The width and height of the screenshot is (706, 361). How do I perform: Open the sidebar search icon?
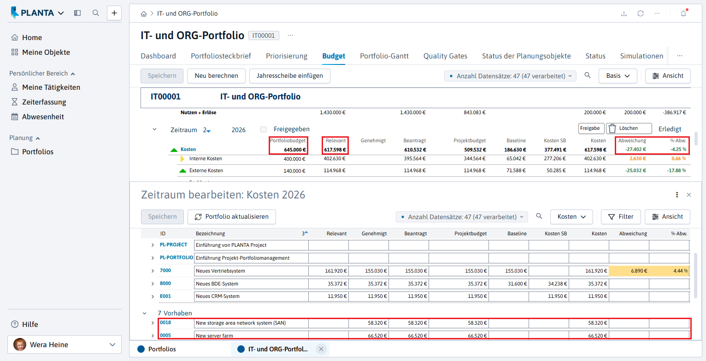(96, 13)
